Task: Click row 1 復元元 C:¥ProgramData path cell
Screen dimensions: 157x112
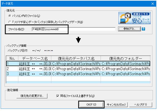Action: [x=76, y=64]
